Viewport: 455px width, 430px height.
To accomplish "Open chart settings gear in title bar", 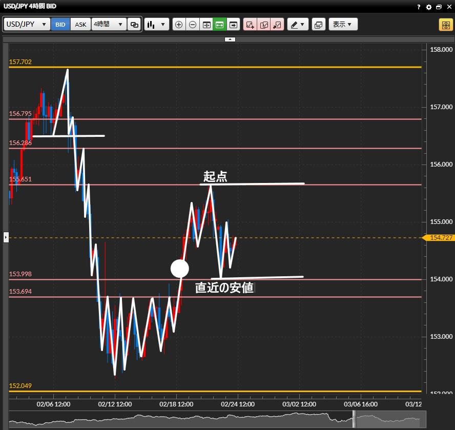I will (x=429, y=7).
